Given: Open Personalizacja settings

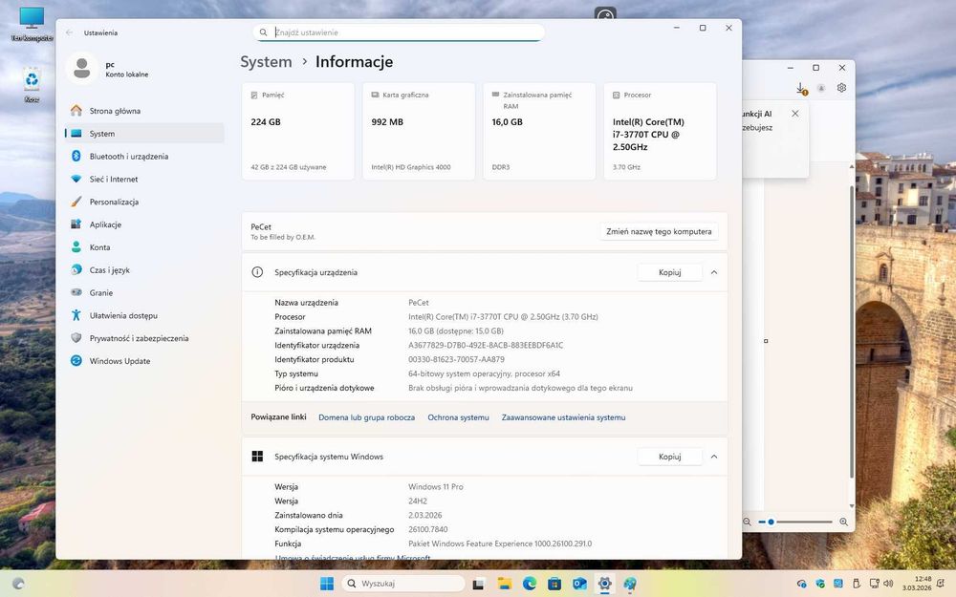Looking at the screenshot, I should tap(144, 202).
